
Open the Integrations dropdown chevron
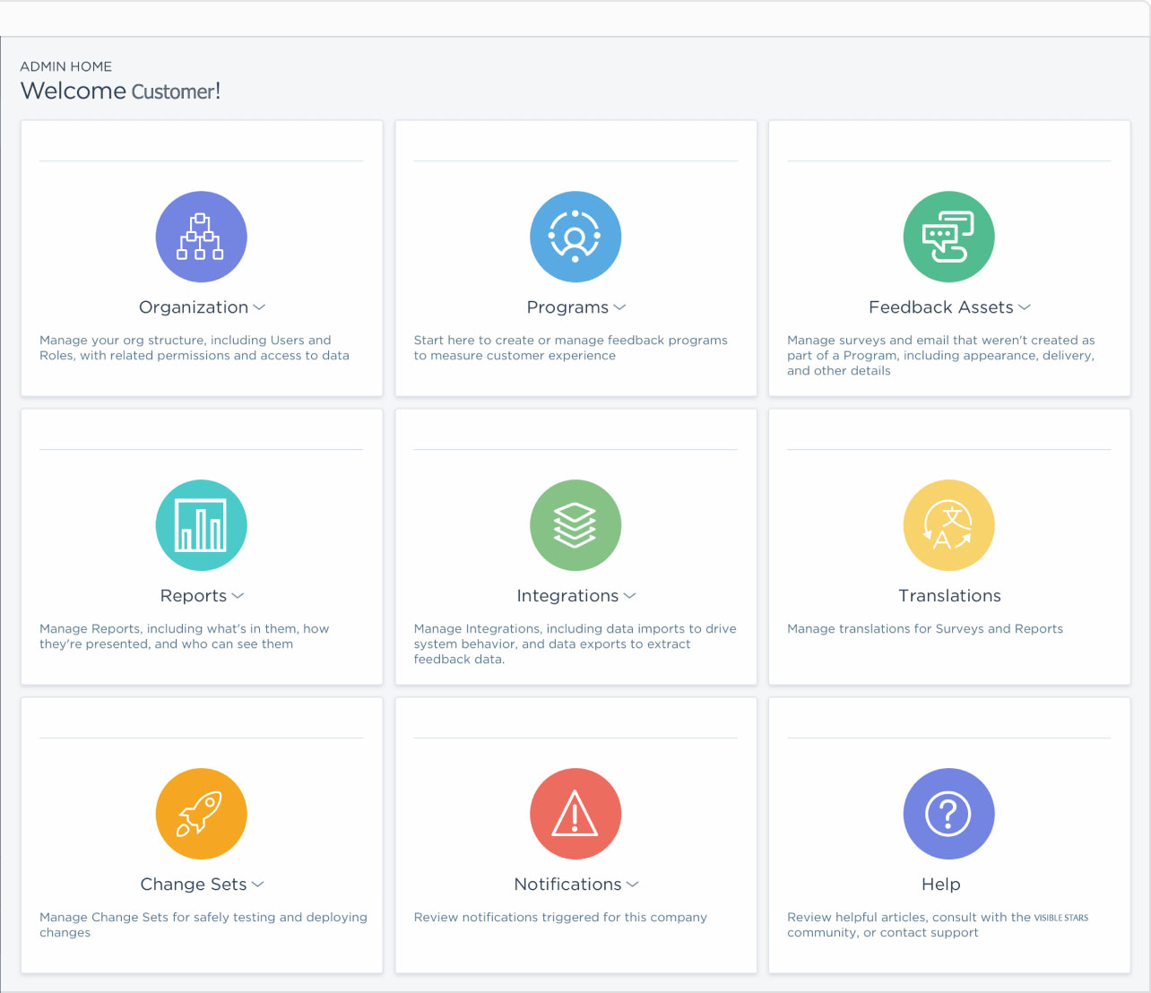[x=629, y=596]
